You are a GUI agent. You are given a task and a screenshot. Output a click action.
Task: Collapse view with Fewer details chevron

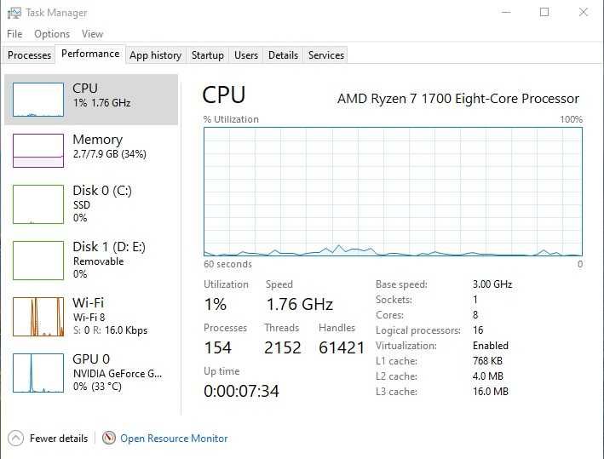(x=15, y=439)
